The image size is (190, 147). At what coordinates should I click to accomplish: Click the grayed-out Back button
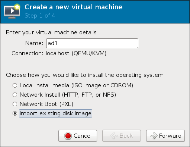[x=122, y=136]
